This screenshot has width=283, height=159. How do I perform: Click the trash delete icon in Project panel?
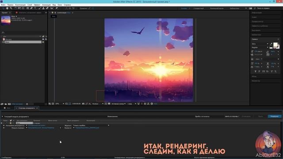(x=27, y=104)
